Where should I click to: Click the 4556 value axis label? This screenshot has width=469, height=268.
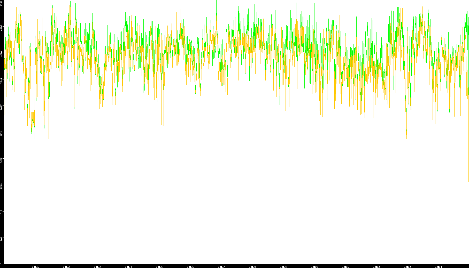click(x=2, y=28)
